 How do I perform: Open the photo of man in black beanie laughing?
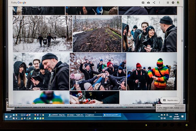click(x=41, y=71)
